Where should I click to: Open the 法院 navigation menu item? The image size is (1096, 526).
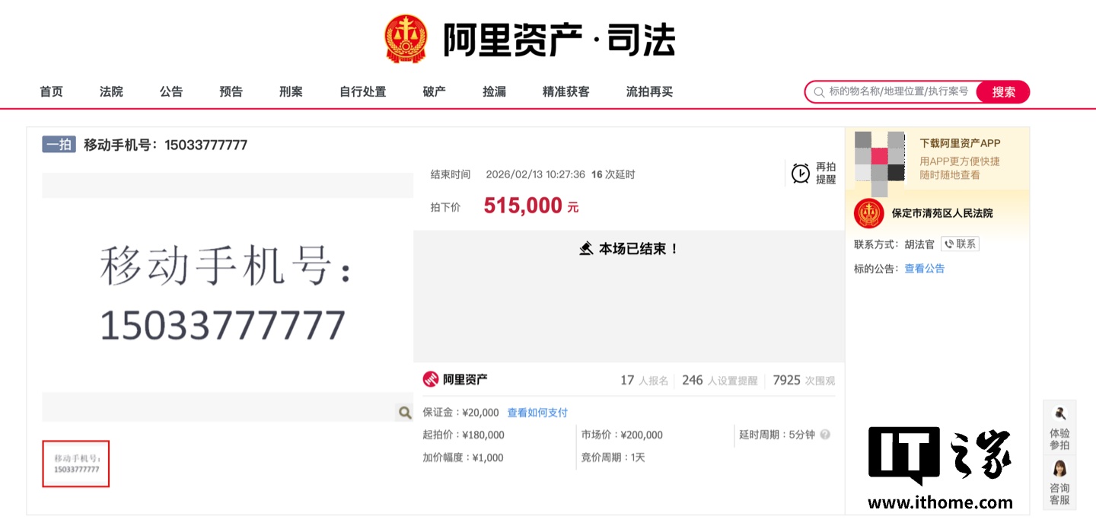111,92
